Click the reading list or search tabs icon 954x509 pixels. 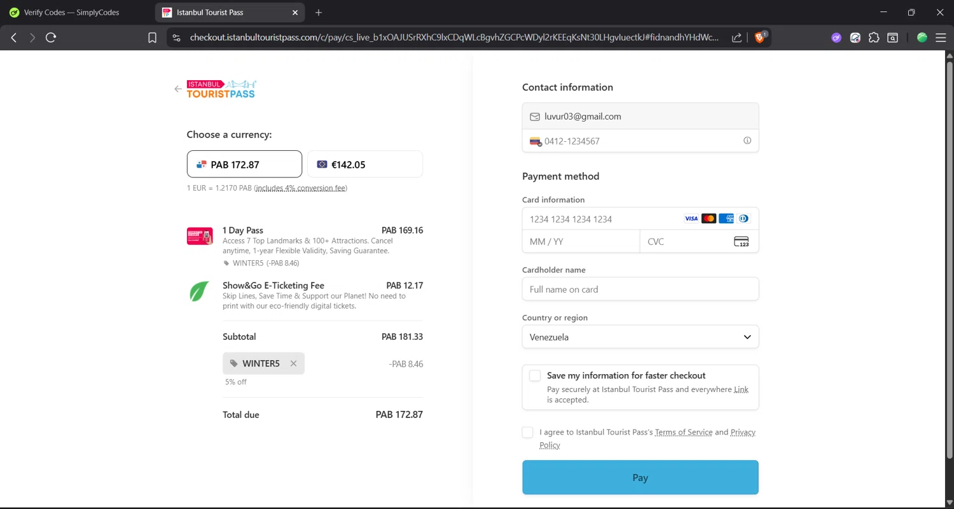893,38
